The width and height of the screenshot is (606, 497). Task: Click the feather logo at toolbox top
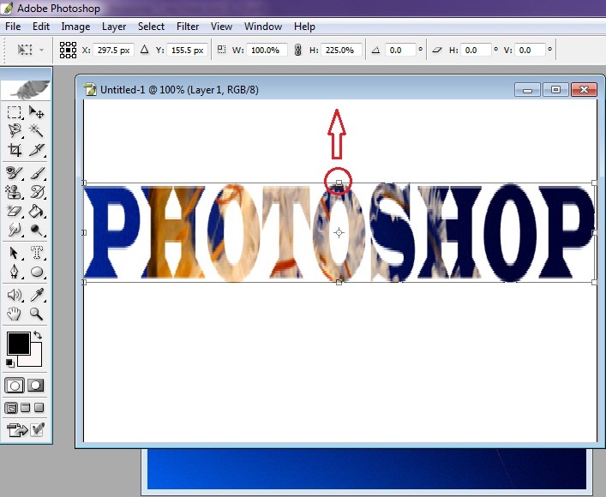(x=27, y=90)
